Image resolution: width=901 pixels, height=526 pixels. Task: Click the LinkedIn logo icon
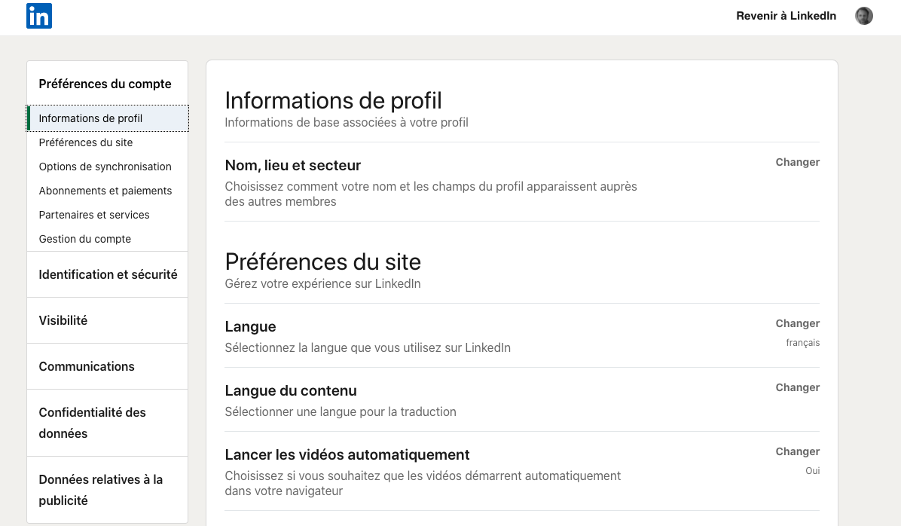pyautogui.click(x=39, y=16)
